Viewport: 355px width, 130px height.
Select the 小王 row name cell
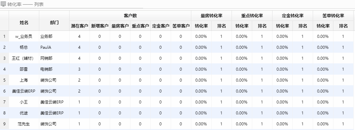[x=24, y=102]
